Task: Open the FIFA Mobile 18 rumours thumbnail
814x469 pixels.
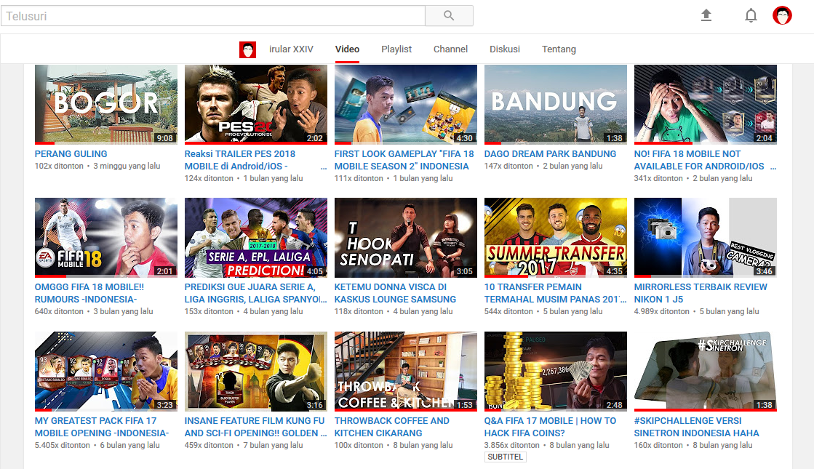Action: click(x=106, y=238)
